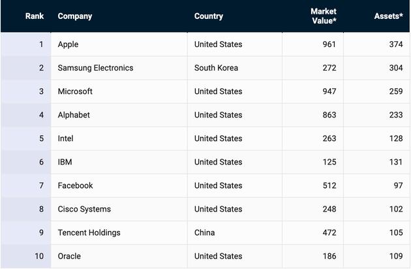Viewport: 411px width, 269px height.
Task: Select the Microsoft row name
Action: pos(75,91)
